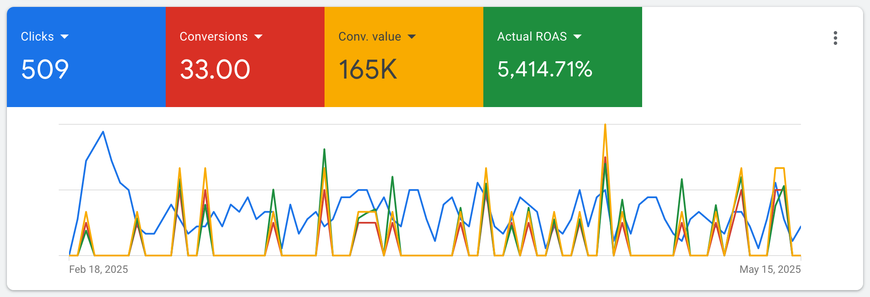The image size is (870, 297).
Task: Open the Conversions metric dropdown arrow
Action: click(x=258, y=37)
